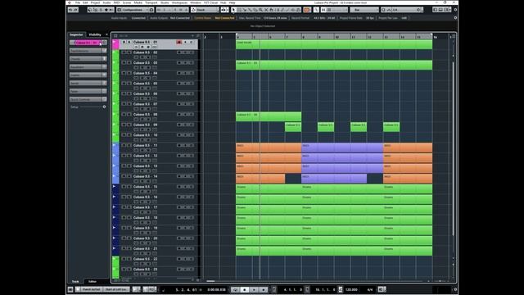The height and width of the screenshot is (295, 524).
Task: Open the MIDI menu
Action: point(116,2)
